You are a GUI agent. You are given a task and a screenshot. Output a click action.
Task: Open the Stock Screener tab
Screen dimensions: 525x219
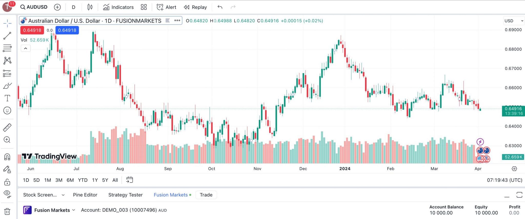(x=40, y=195)
